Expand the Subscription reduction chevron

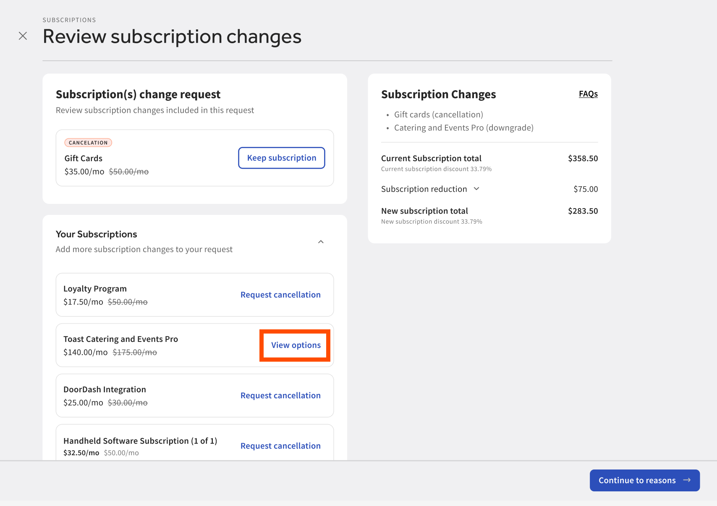[x=476, y=189]
